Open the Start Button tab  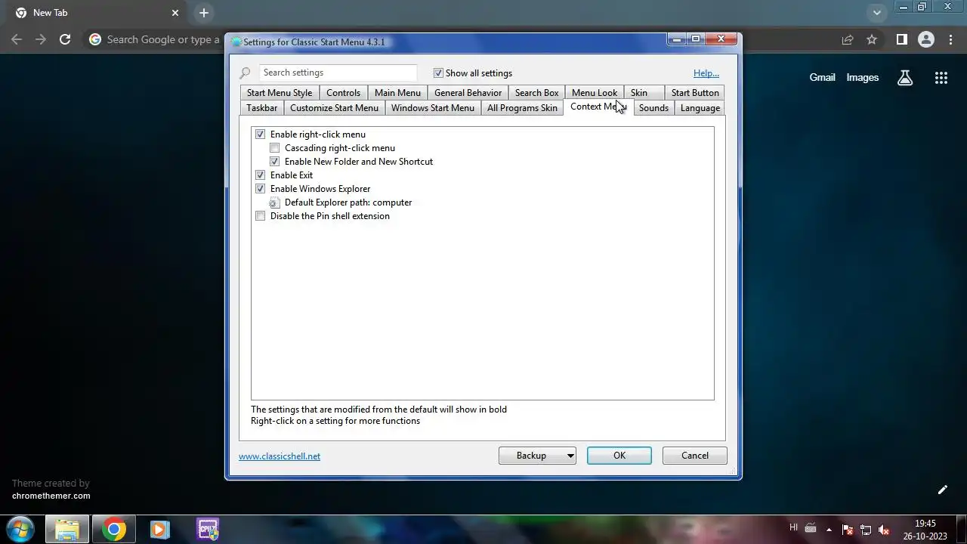(x=695, y=93)
